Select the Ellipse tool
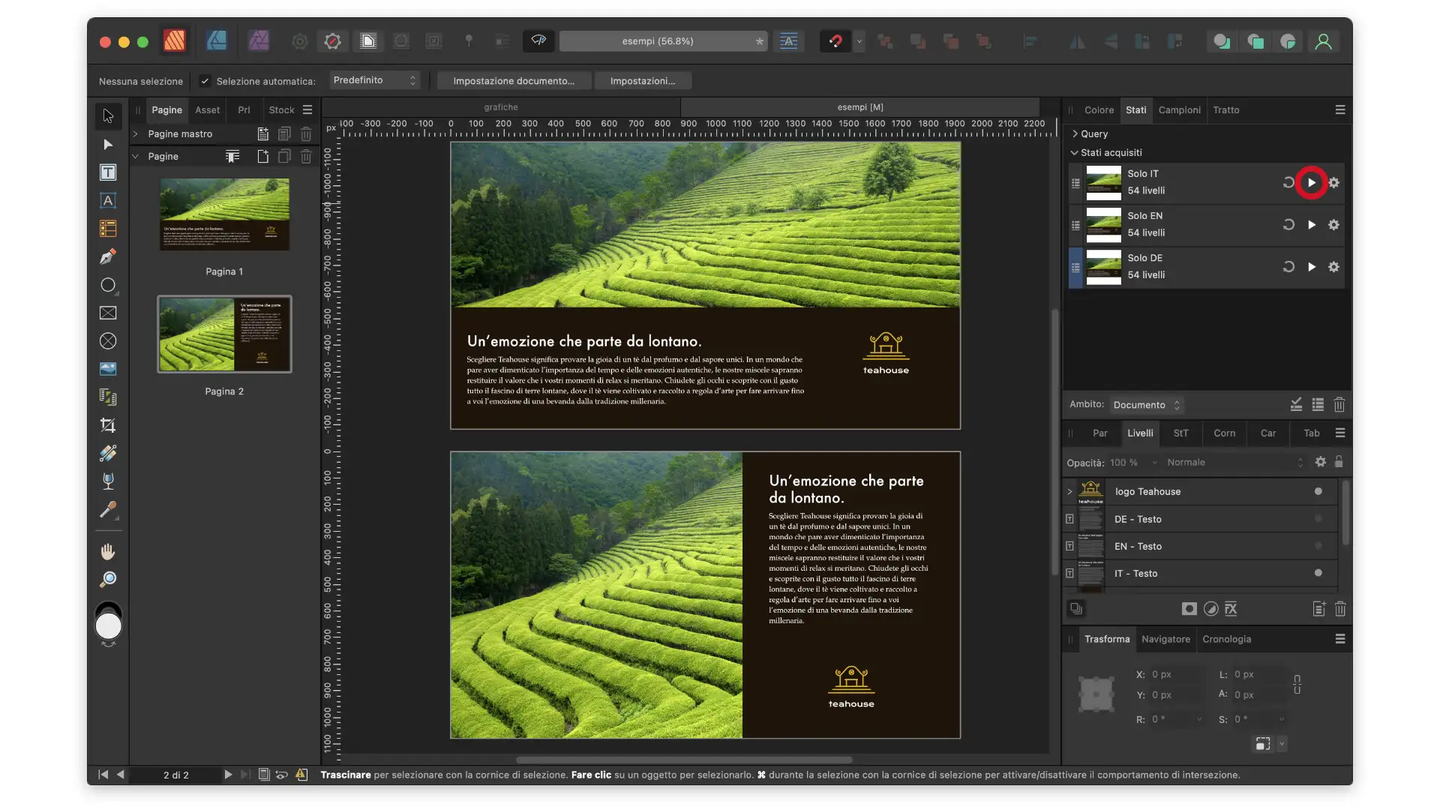 [x=108, y=285]
